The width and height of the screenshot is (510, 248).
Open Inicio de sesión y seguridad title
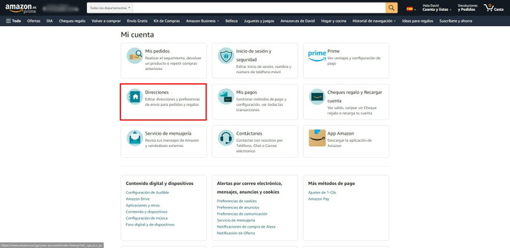coord(254,55)
